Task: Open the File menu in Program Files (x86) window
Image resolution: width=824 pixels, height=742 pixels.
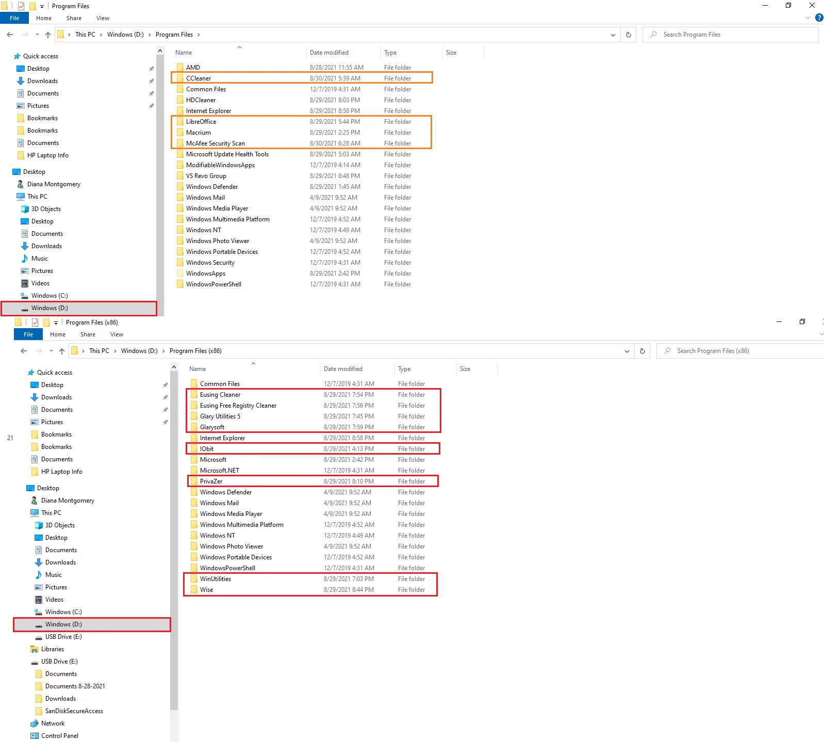Action: tap(28, 334)
